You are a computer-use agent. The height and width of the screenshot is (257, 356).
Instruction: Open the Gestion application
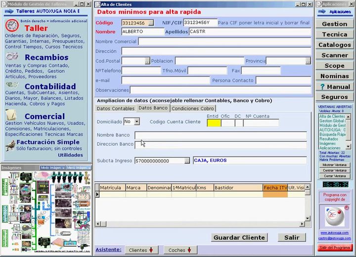[334, 24]
